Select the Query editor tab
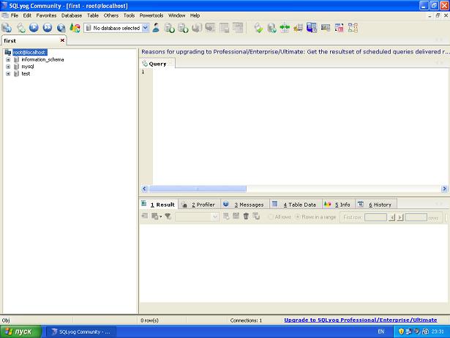 pyautogui.click(x=157, y=64)
